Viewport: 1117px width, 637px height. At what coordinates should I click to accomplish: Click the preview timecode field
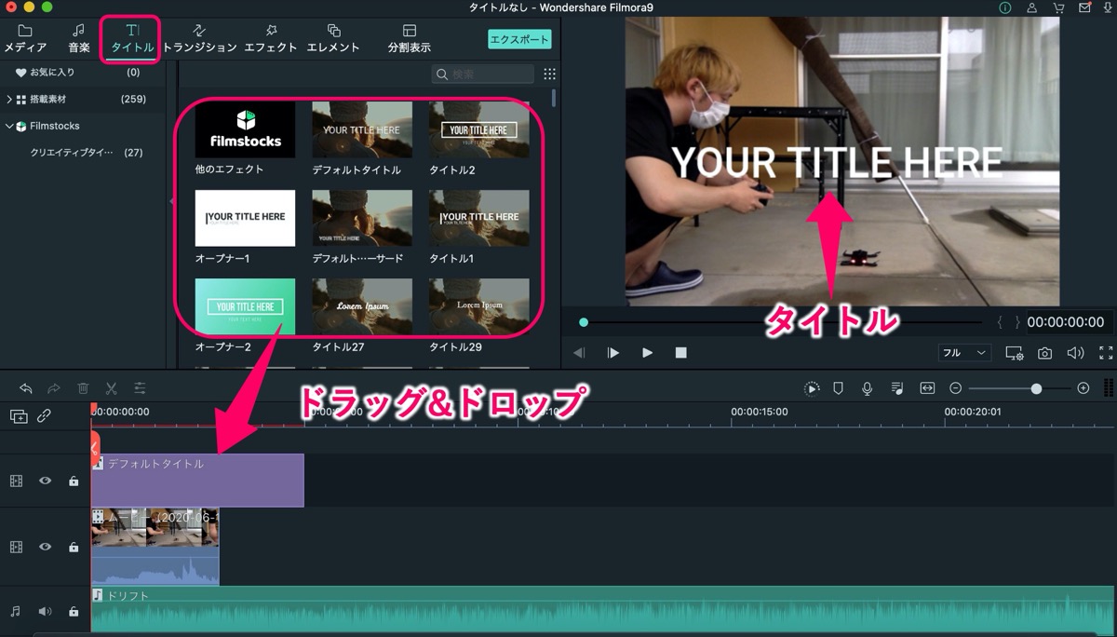tap(1066, 322)
